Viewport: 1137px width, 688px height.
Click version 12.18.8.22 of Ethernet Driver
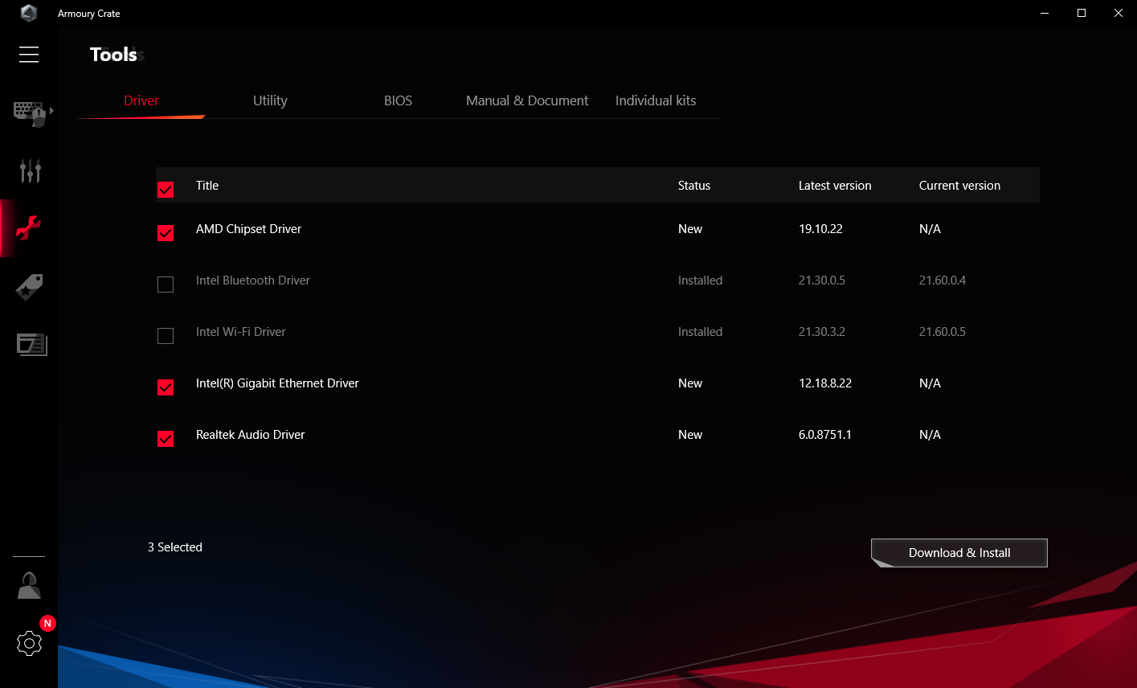[825, 383]
